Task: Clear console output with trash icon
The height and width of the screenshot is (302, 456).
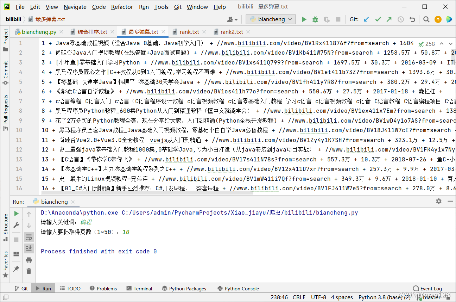Action: coord(29,271)
